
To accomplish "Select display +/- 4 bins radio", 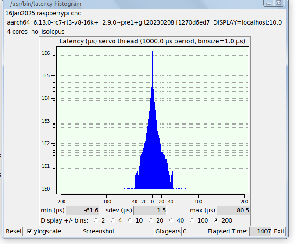I will [113, 220].
